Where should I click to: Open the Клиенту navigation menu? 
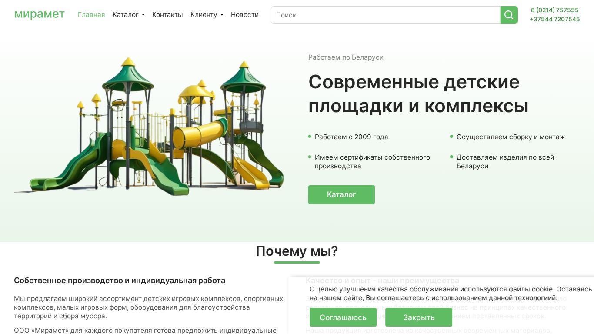(x=204, y=15)
